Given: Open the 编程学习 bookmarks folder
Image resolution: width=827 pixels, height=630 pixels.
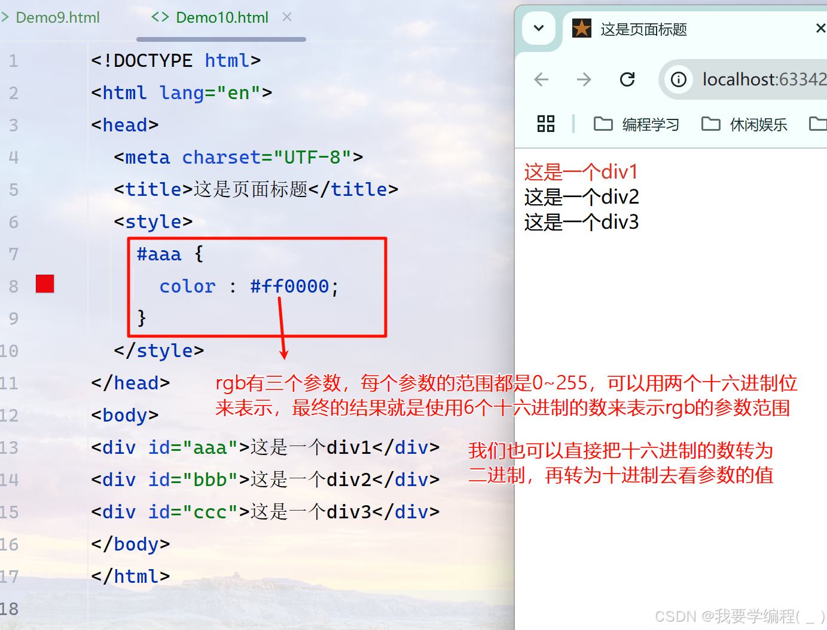Looking at the screenshot, I should click(636, 124).
